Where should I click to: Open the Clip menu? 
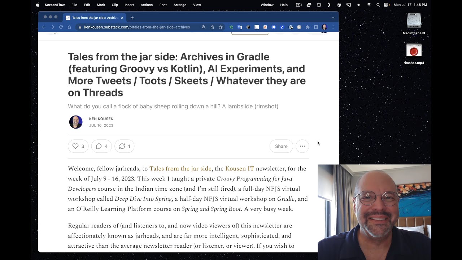click(115, 5)
